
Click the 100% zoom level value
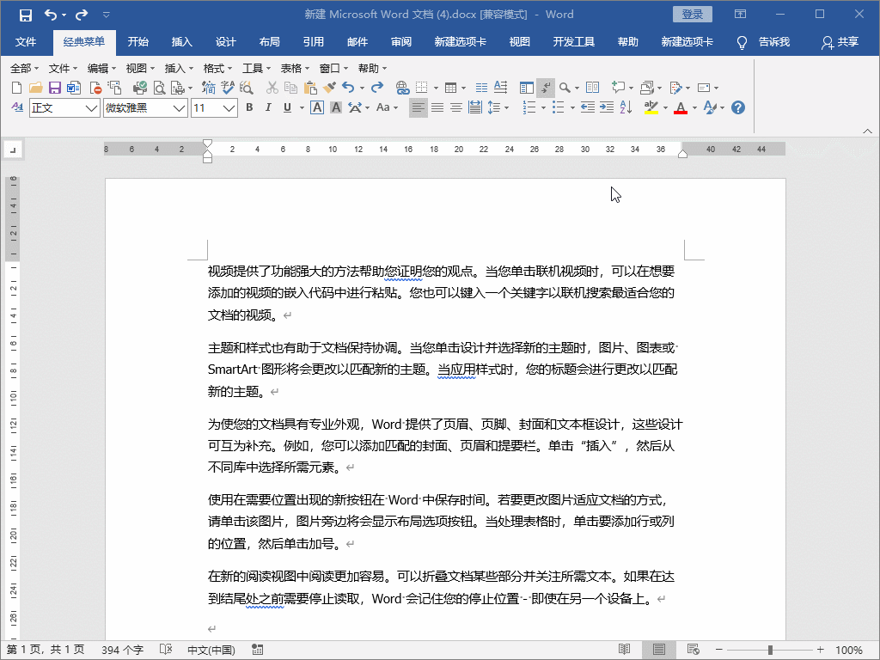pyautogui.click(x=848, y=650)
